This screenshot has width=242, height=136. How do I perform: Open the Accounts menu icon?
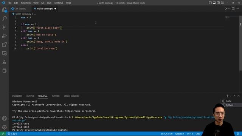click(4, 118)
